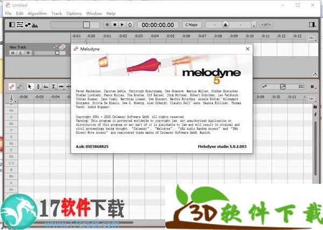This screenshot has height=230, width=323.
Task: Click the C Major key button
Action: (x=192, y=25)
